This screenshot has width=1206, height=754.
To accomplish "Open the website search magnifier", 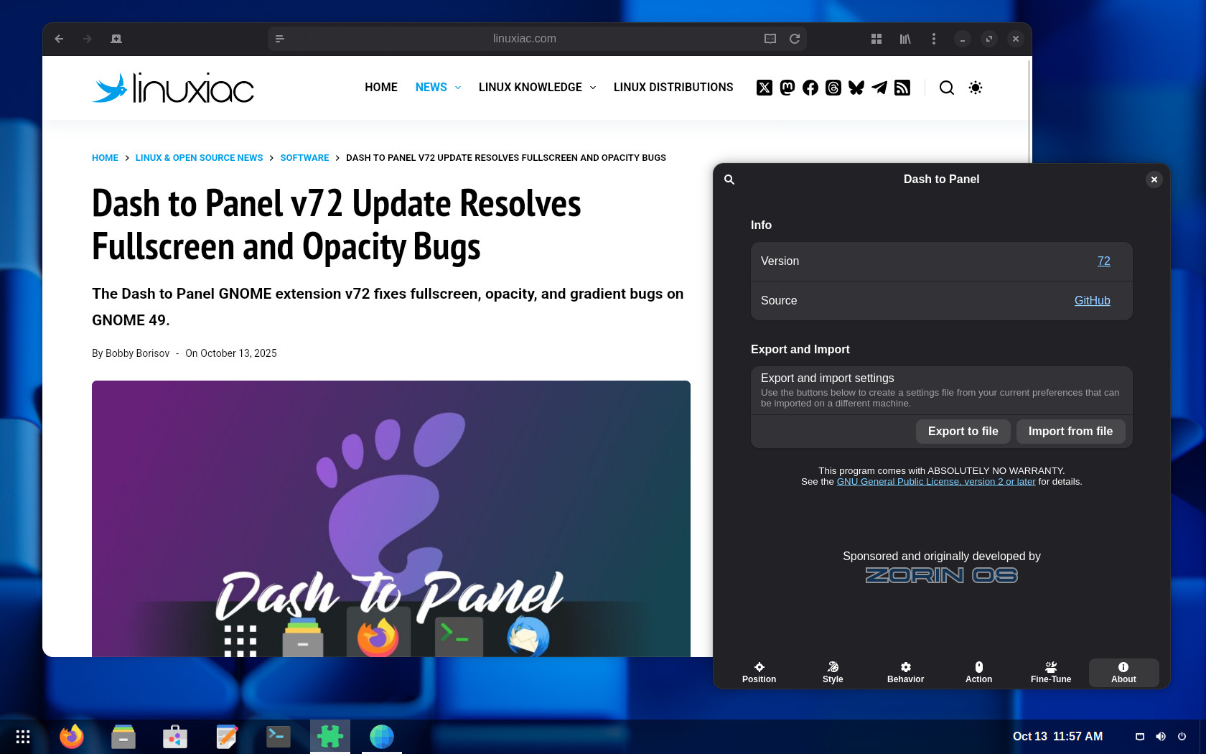I will 947,88.
